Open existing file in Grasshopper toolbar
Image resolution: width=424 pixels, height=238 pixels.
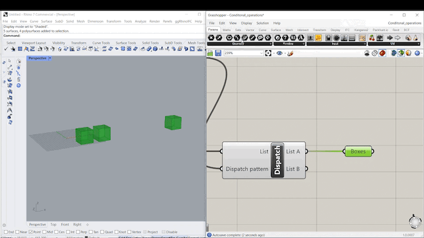pos(210,53)
